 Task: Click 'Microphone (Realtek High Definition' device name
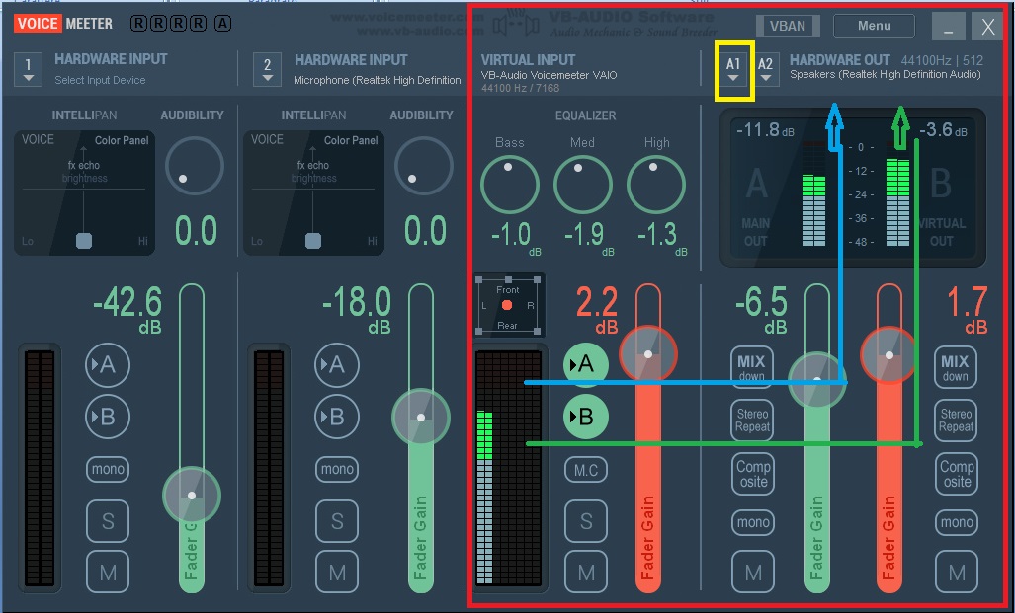coord(378,80)
